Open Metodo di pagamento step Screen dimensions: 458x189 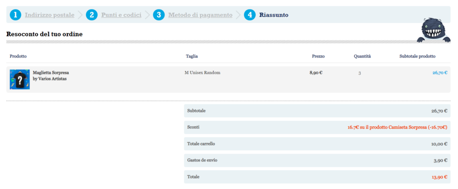(x=200, y=15)
